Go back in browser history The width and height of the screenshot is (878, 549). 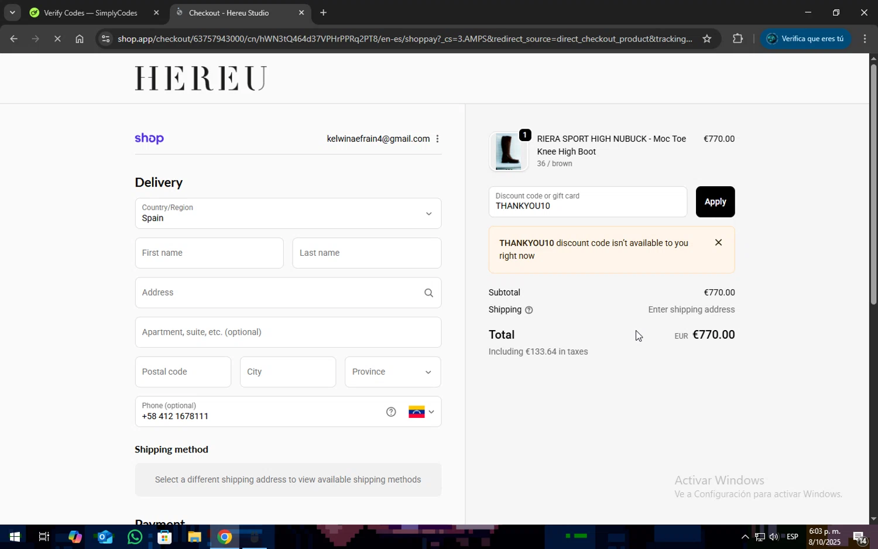click(x=13, y=39)
